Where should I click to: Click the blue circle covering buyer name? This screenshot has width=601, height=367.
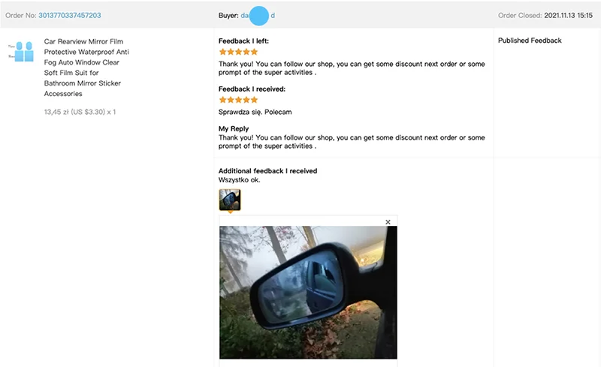click(259, 16)
